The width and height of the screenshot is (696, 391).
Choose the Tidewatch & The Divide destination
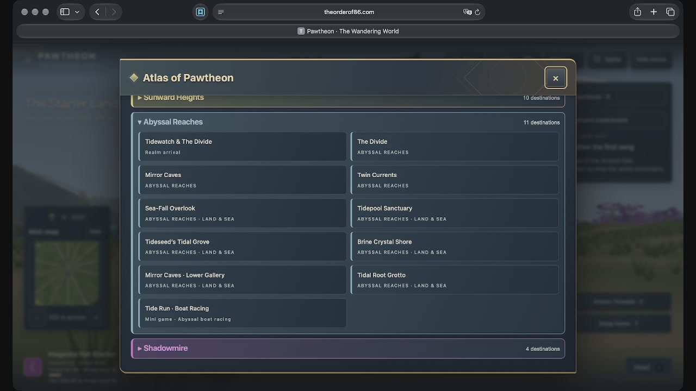(243, 147)
